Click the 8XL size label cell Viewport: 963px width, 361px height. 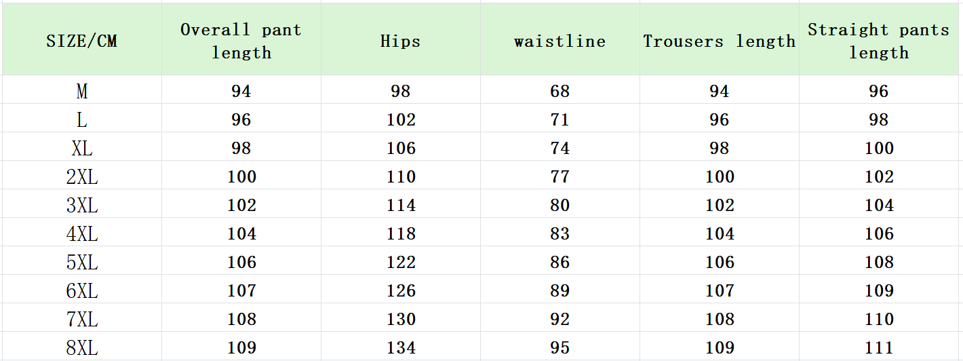pos(81,348)
